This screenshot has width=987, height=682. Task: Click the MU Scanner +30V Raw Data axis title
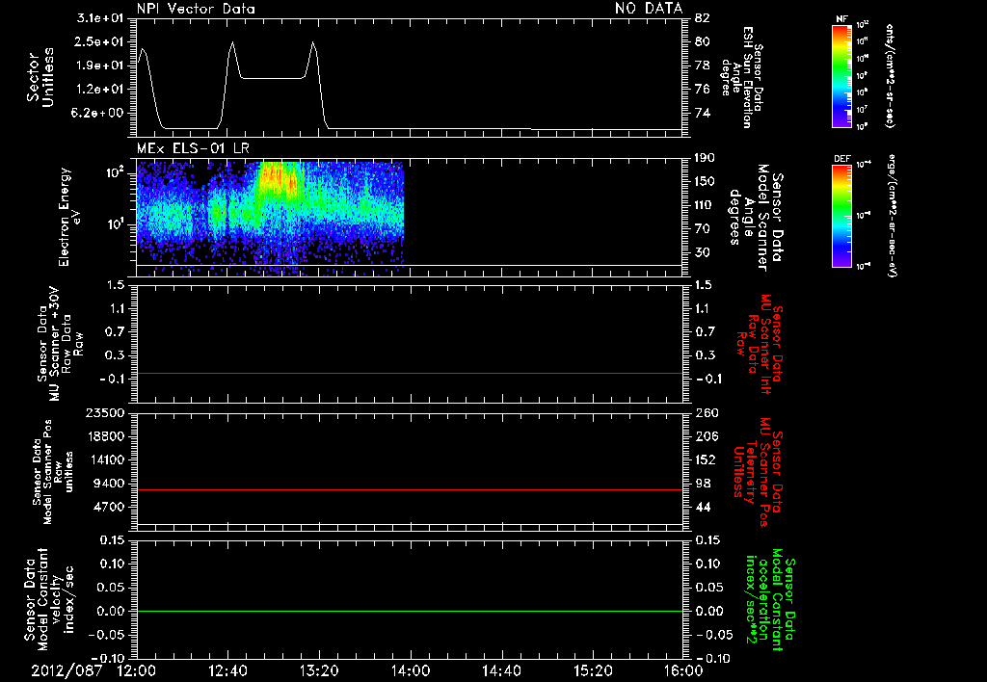[60, 344]
